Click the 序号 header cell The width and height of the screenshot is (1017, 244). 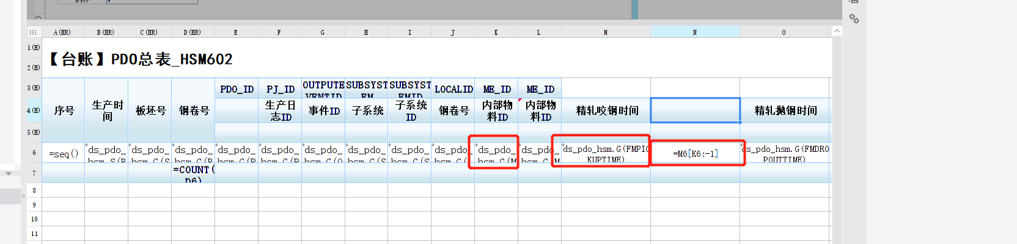coord(64,110)
